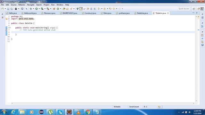Toggle Skip All Breakpoints icon
205x115 pixels.
(x=26, y=9)
